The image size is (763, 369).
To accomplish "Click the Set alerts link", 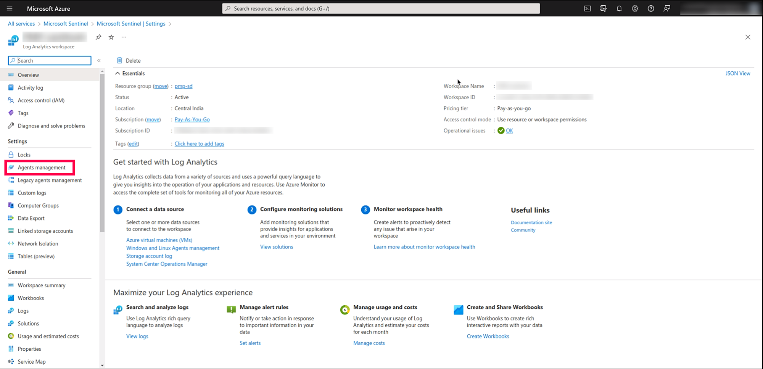I will 250,343.
